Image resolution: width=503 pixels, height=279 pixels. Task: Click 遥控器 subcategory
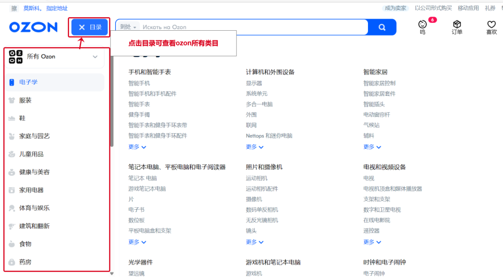[x=371, y=231]
